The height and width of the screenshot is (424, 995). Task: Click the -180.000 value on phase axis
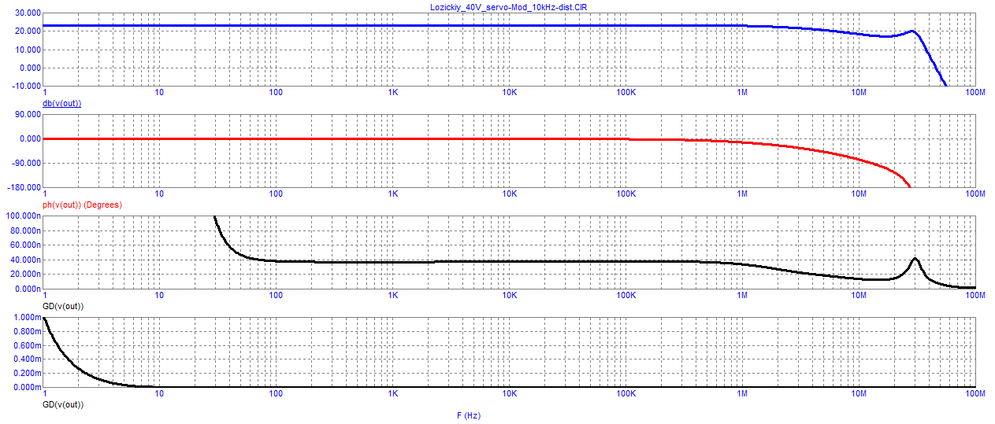click(24, 188)
